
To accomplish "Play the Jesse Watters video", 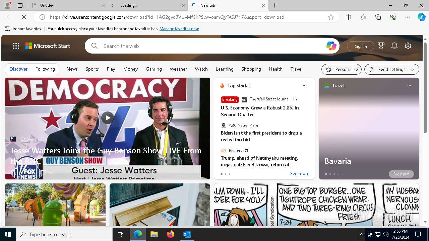I will (x=107, y=118).
